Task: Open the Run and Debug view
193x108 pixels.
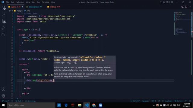Action: point(3,28)
